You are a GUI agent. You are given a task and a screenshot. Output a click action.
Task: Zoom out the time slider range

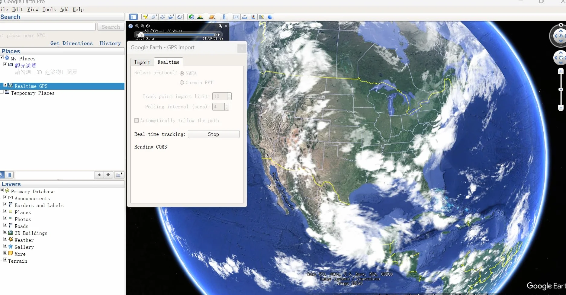tap(137, 26)
